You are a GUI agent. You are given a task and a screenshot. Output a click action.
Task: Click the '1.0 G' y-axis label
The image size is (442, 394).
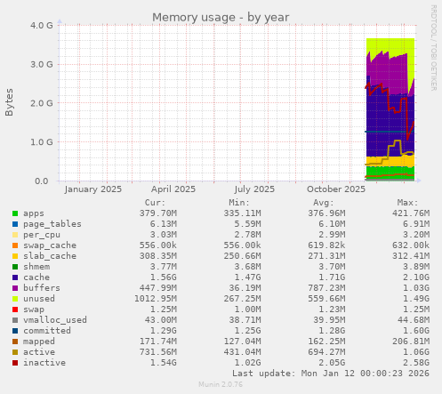[42, 142]
